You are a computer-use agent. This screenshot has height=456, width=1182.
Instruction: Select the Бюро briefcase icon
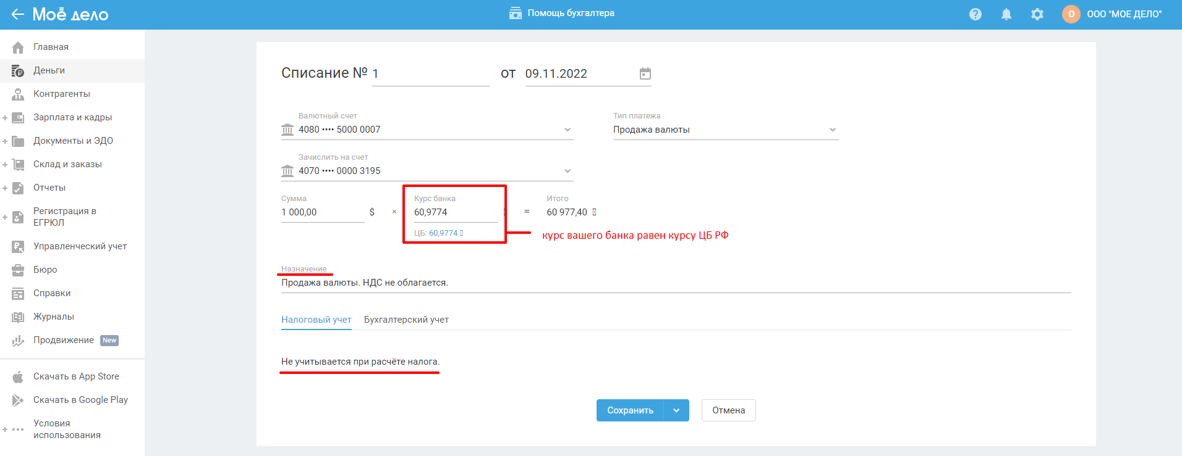point(18,270)
